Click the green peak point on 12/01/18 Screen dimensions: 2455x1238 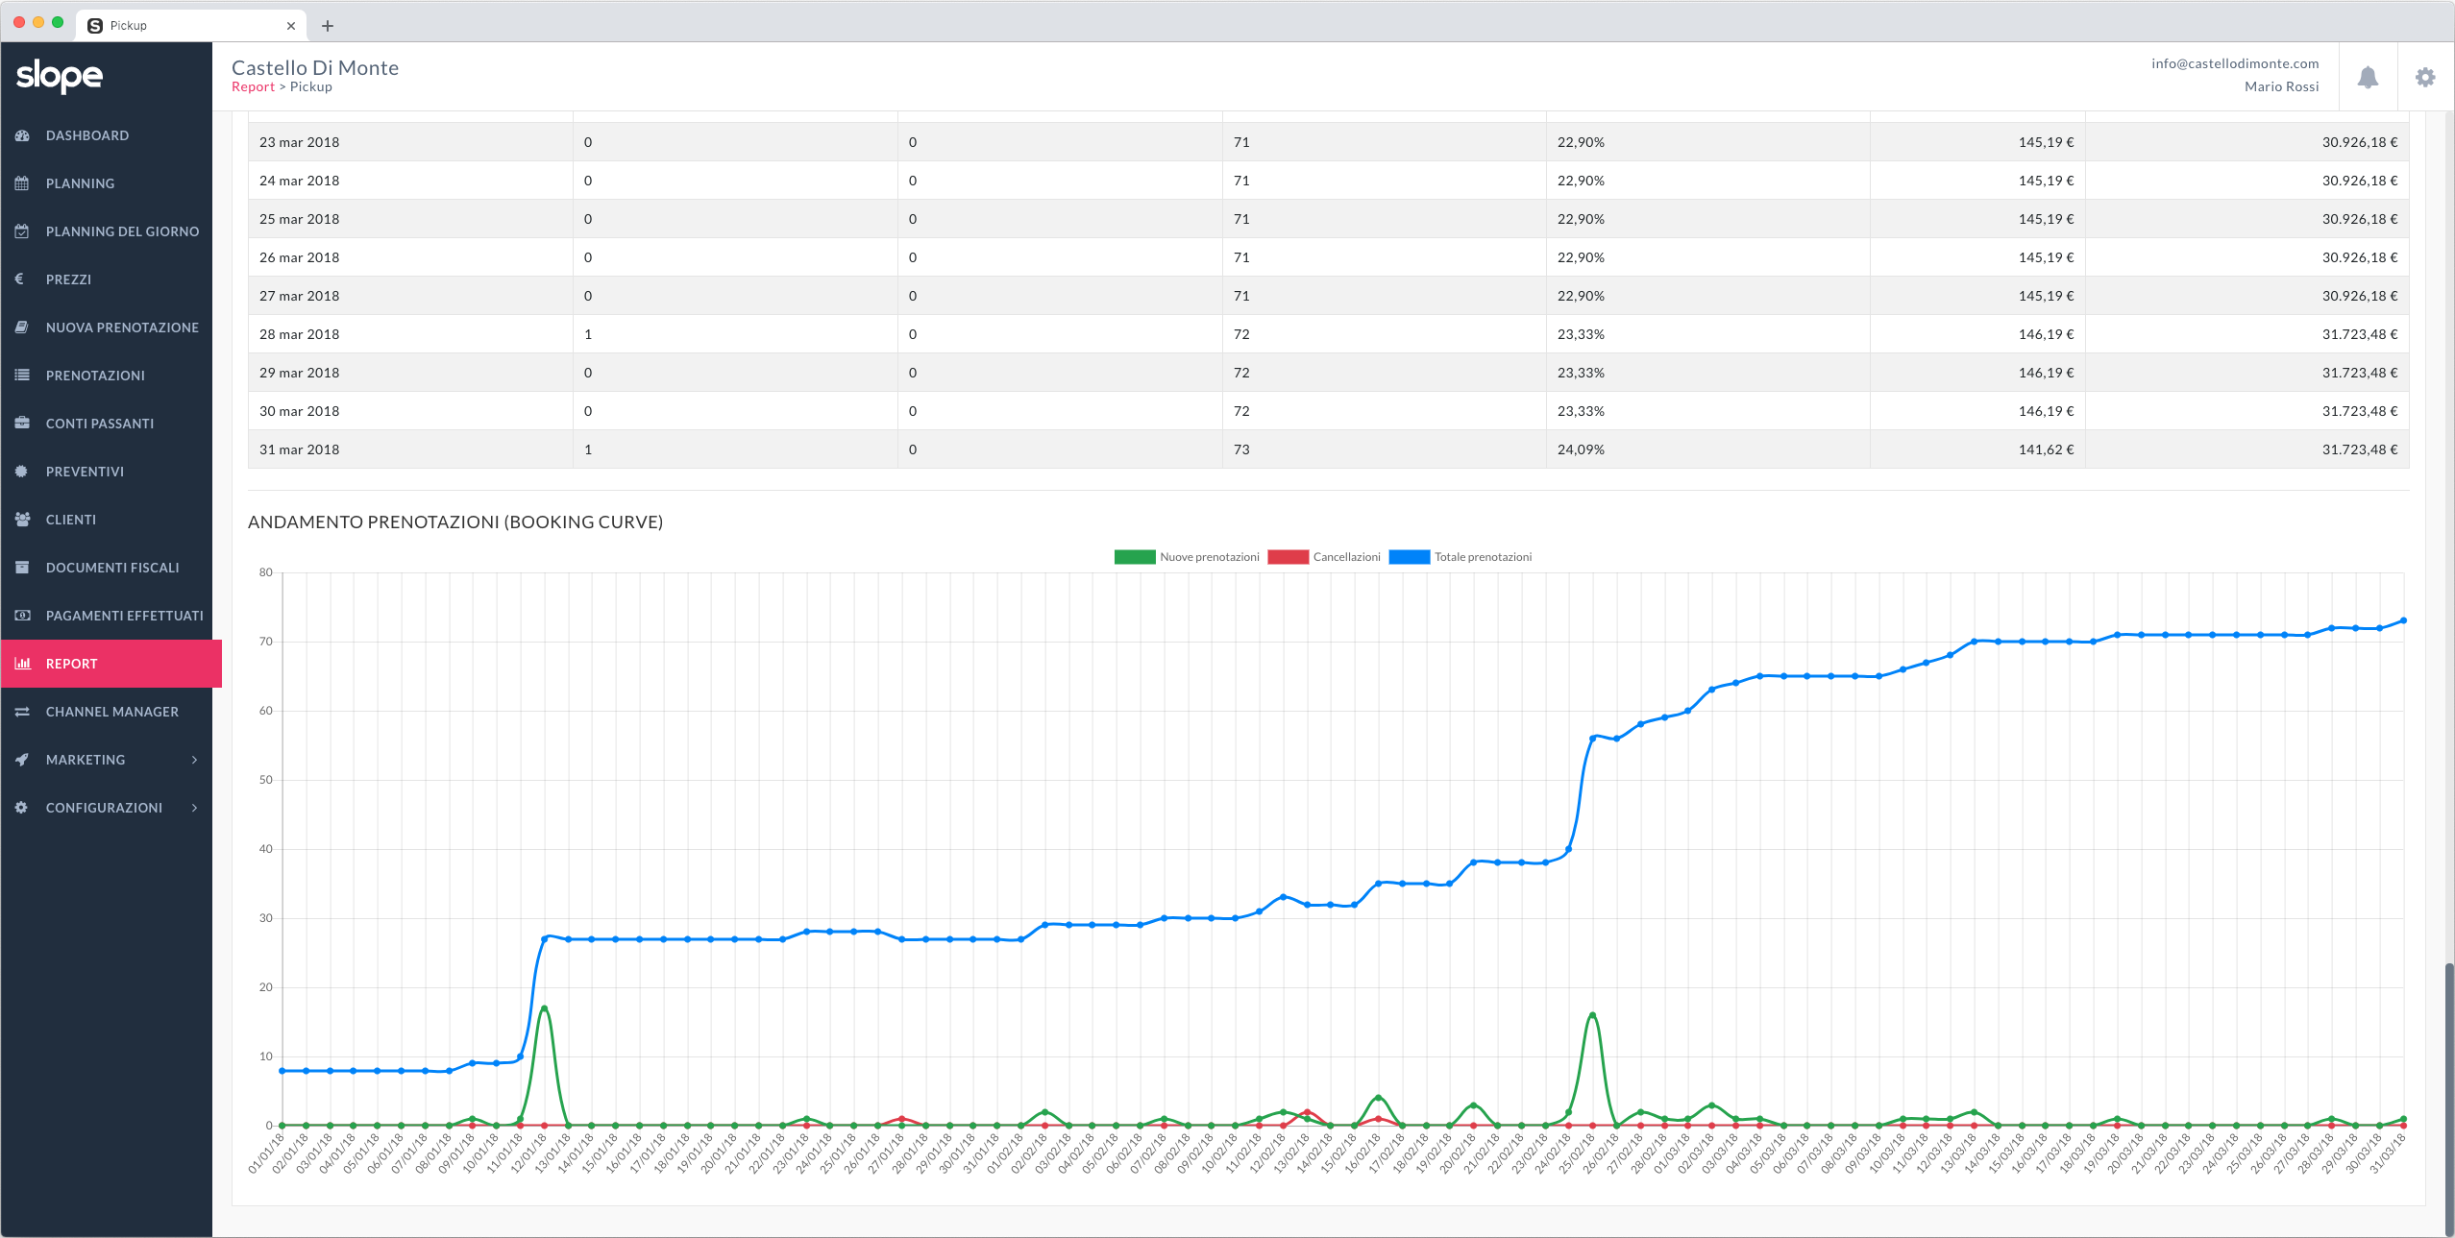(545, 1008)
